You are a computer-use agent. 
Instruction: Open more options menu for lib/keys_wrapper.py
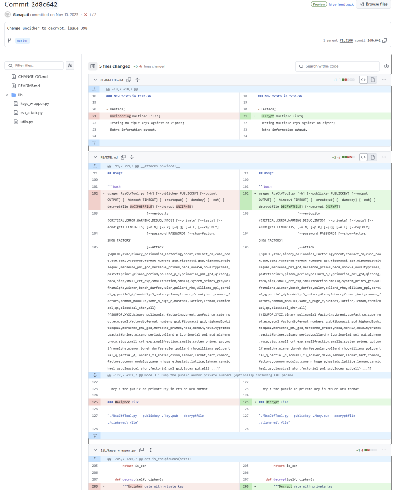point(384,450)
